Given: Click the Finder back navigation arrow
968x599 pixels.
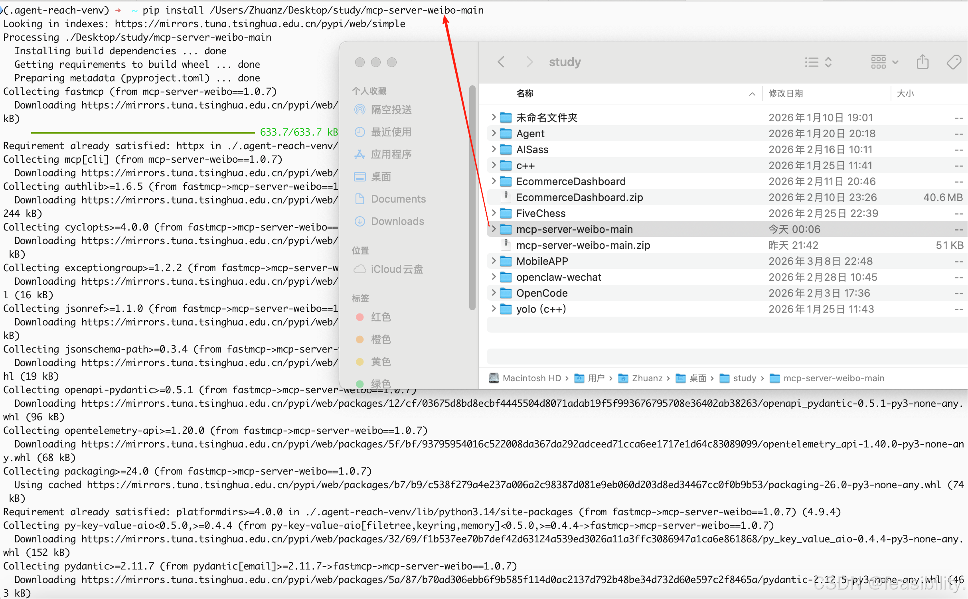Looking at the screenshot, I should coord(501,62).
